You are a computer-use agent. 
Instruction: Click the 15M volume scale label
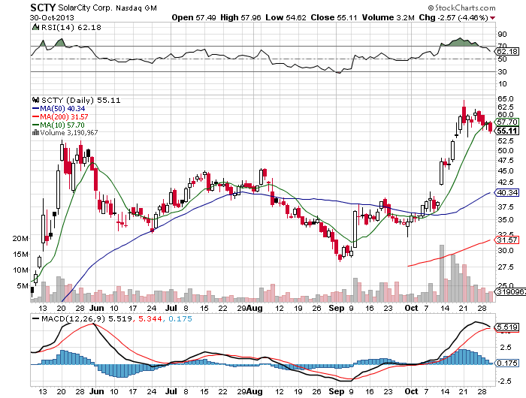point(20,254)
